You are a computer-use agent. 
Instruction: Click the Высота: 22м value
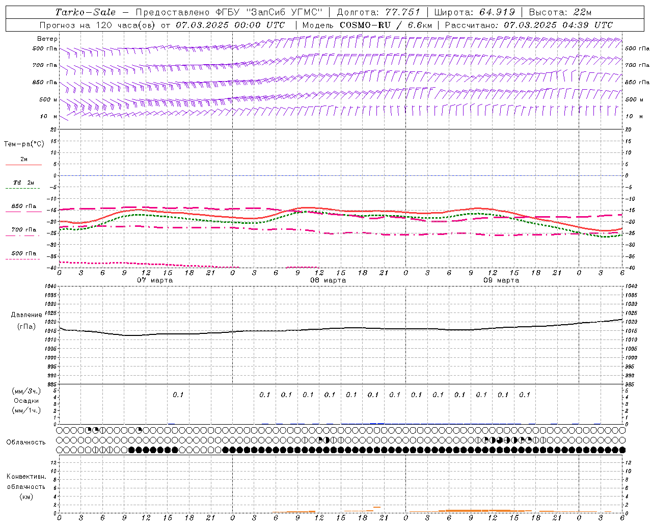560,12
